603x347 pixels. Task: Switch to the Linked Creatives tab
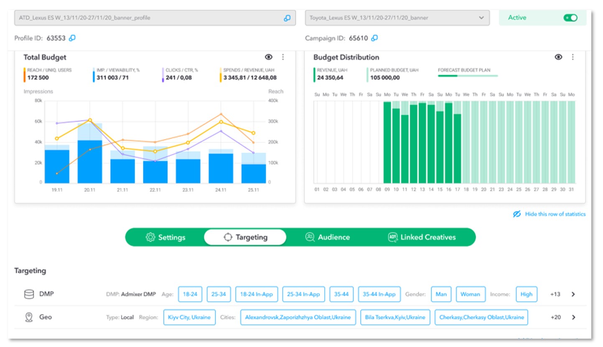tap(422, 237)
